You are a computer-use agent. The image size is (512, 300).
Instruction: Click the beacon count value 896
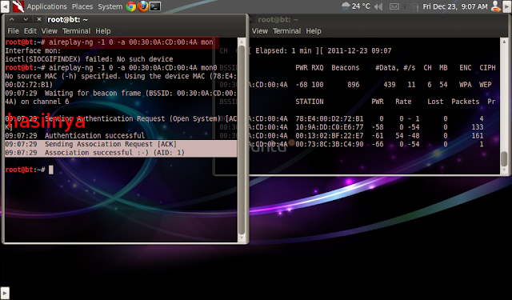pyautogui.click(x=354, y=85)
